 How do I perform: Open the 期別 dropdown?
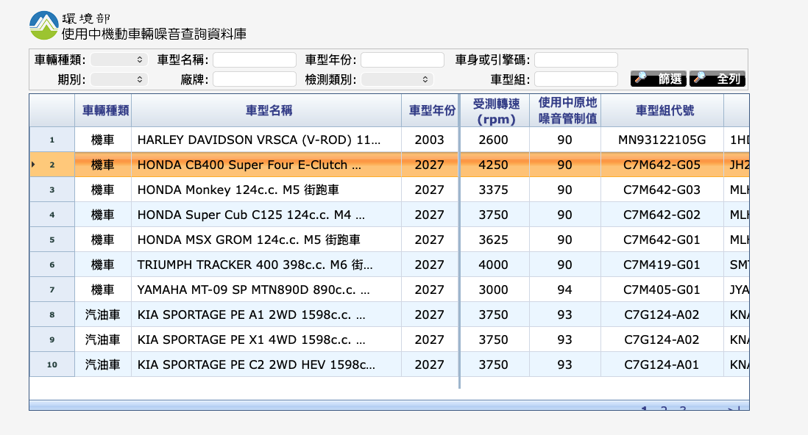[x=119, y=79]
